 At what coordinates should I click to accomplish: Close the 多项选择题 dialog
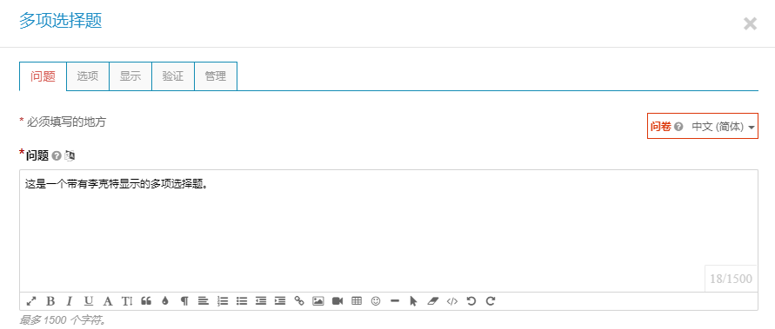[x=750, y=23]
